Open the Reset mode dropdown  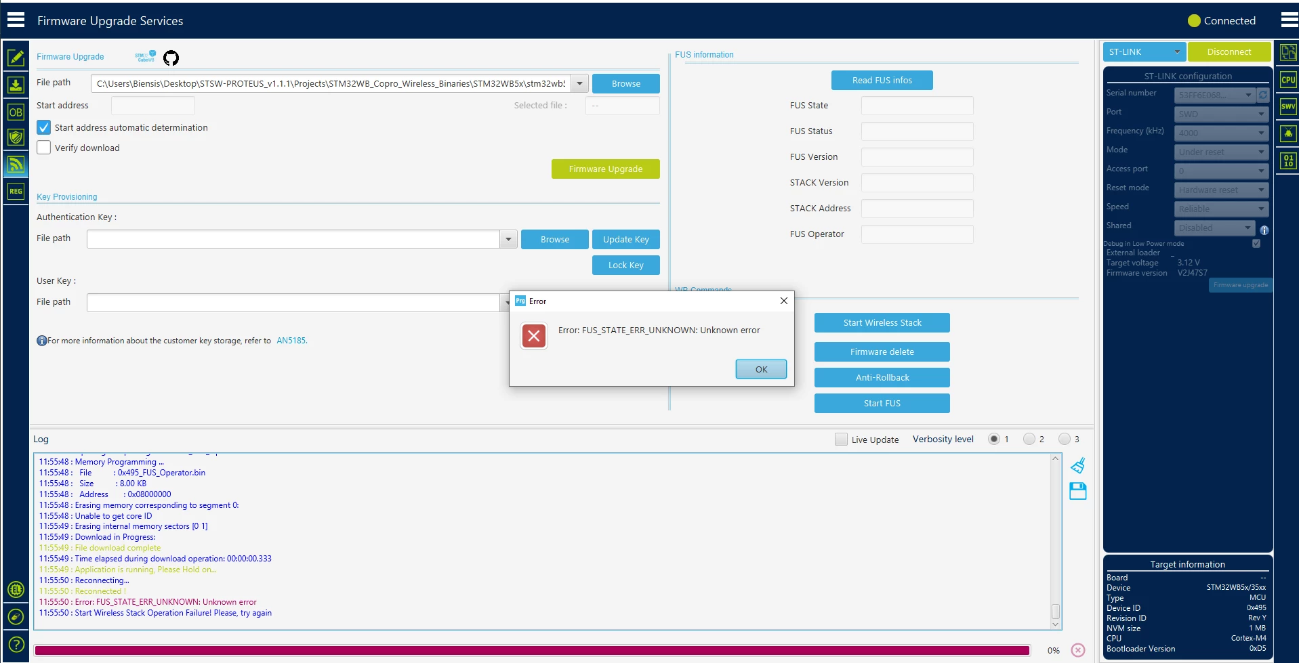(x=1221, y=190)
